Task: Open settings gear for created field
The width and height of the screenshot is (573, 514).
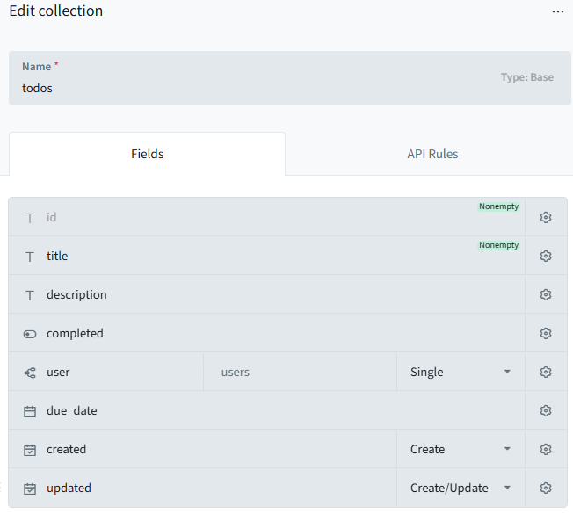Action: pyautogui.click(x=545, y=449)
